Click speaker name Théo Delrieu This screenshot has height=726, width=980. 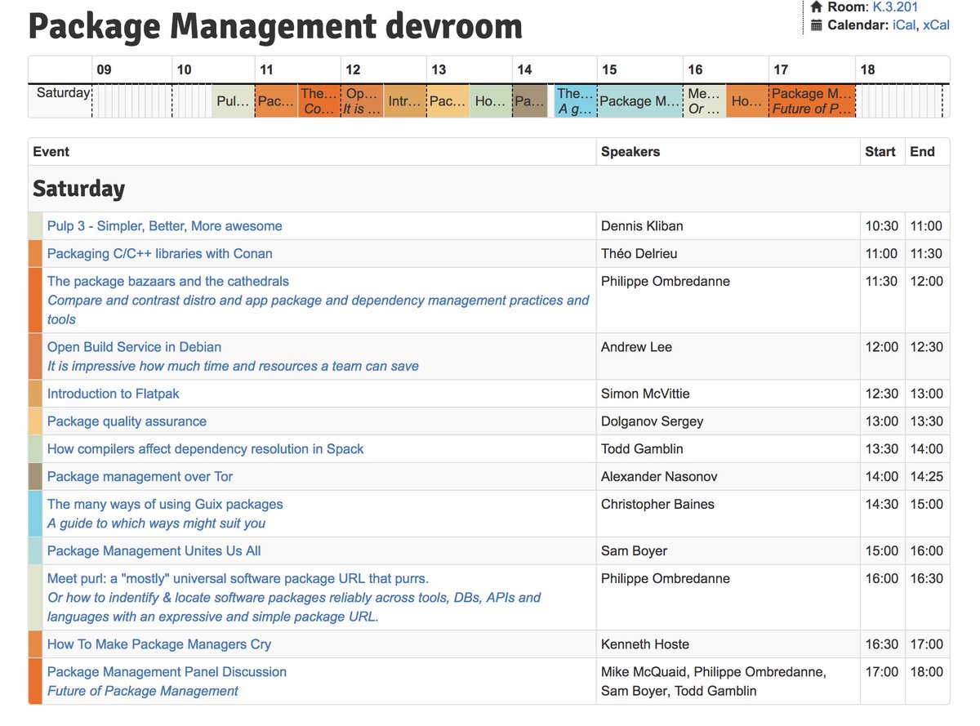639,254
